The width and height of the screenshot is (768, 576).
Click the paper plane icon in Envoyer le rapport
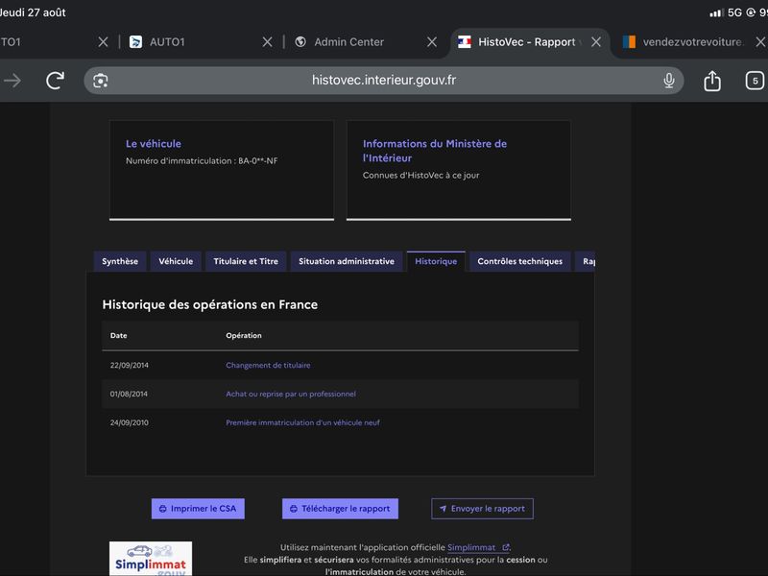(443, 509)
